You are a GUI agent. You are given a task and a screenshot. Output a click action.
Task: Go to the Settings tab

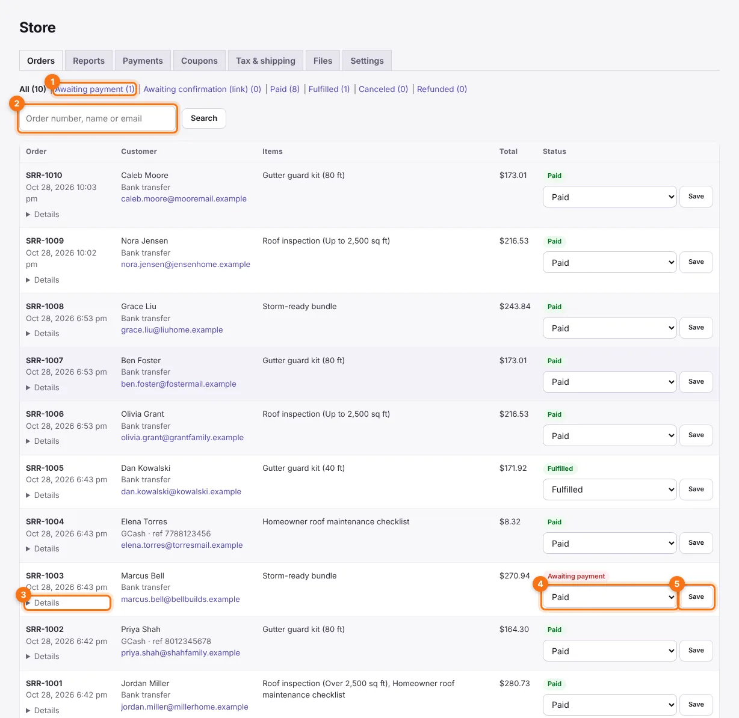click(367, 61)
